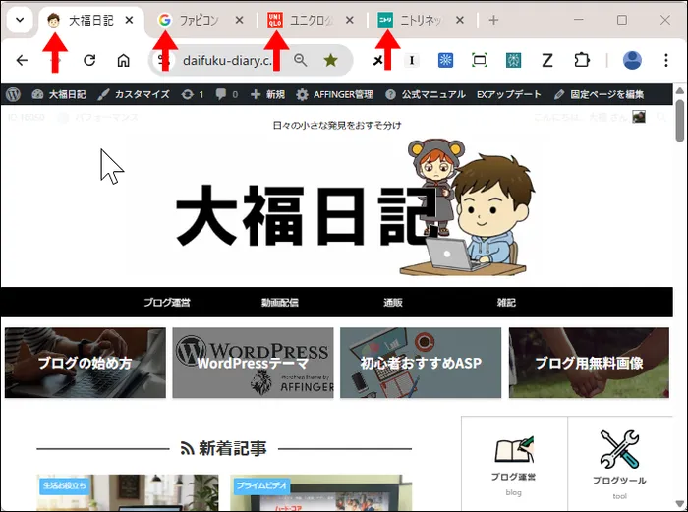Open the teal snowflake extension

(x=513, y=60)
